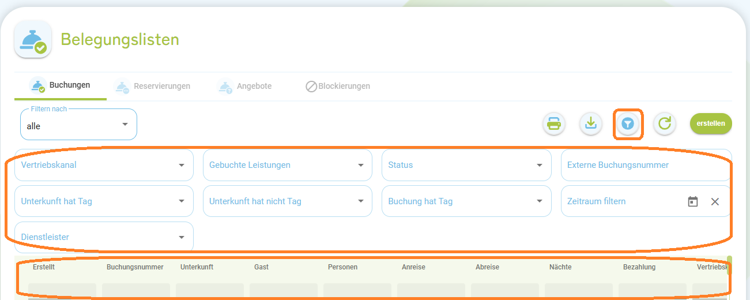Open the Status dropdown

(x=466, y=165)
